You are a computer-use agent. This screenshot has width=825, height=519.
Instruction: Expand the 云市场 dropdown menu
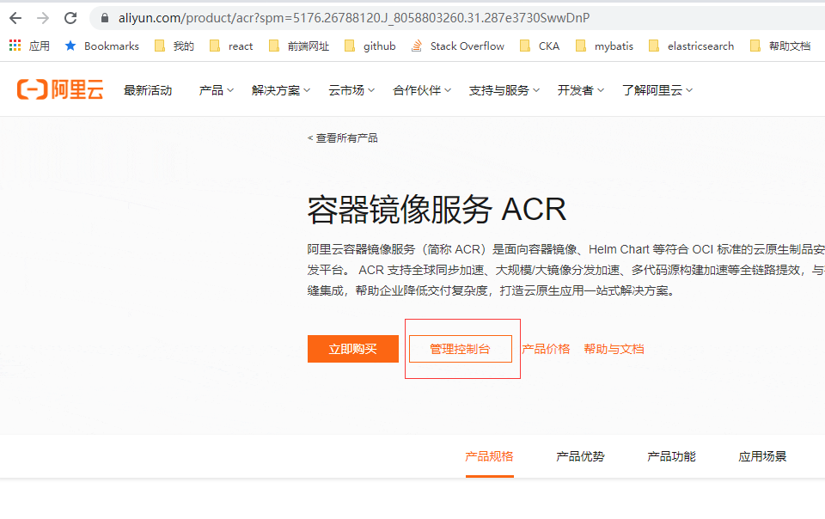(351, 90)
